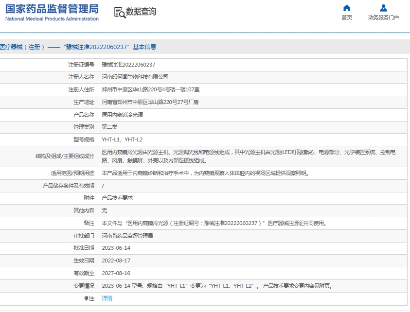Image resolution: width=410 pixels, height=312 pixels.
Task: Click the 生效日期 label
Action: [x=84, y=260]
